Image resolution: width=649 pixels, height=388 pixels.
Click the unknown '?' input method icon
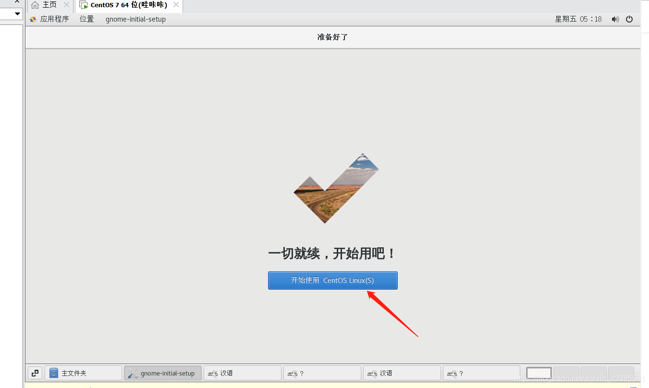pos(292,373)
